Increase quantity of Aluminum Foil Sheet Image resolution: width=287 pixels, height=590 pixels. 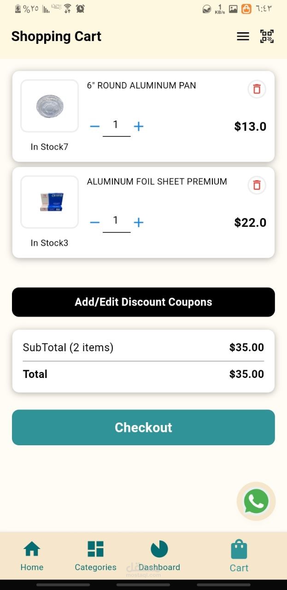tap(139, 223)
